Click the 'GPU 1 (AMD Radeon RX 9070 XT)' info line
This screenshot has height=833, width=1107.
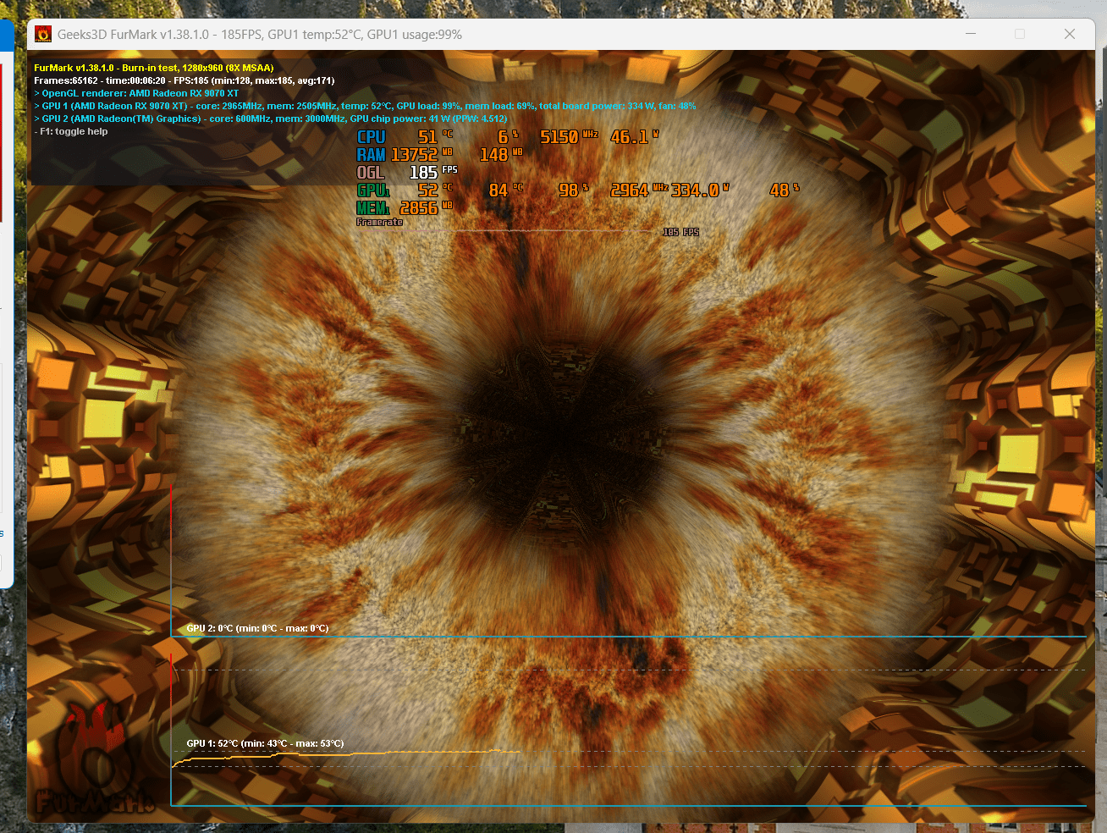[x=365, y=106]
